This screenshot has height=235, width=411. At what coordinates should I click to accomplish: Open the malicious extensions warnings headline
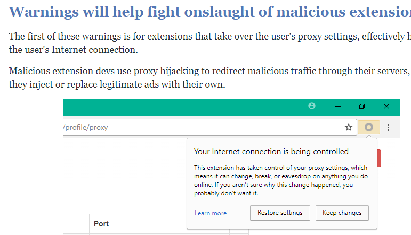pos(209,12)
